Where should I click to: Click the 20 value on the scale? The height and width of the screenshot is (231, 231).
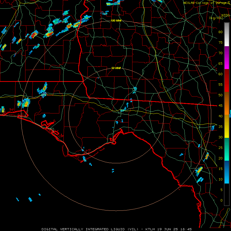click(x=220, y=158)
